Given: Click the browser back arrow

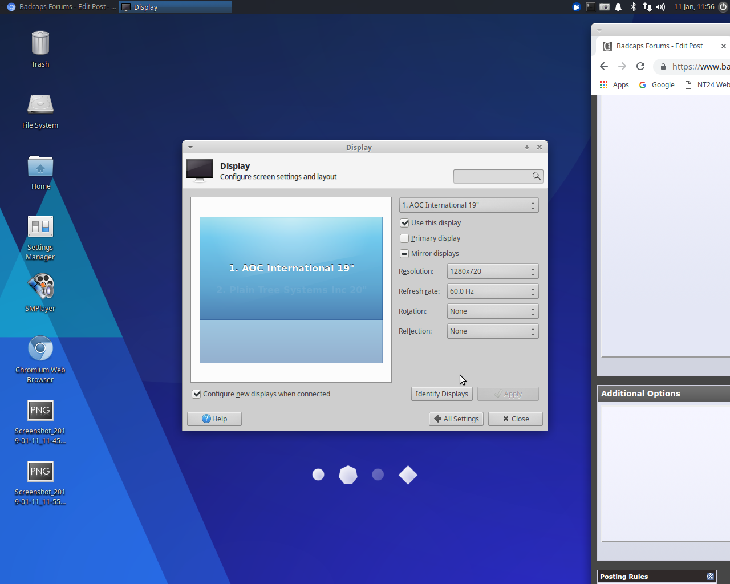Looking at the screenshot, I should pos(604,67).
